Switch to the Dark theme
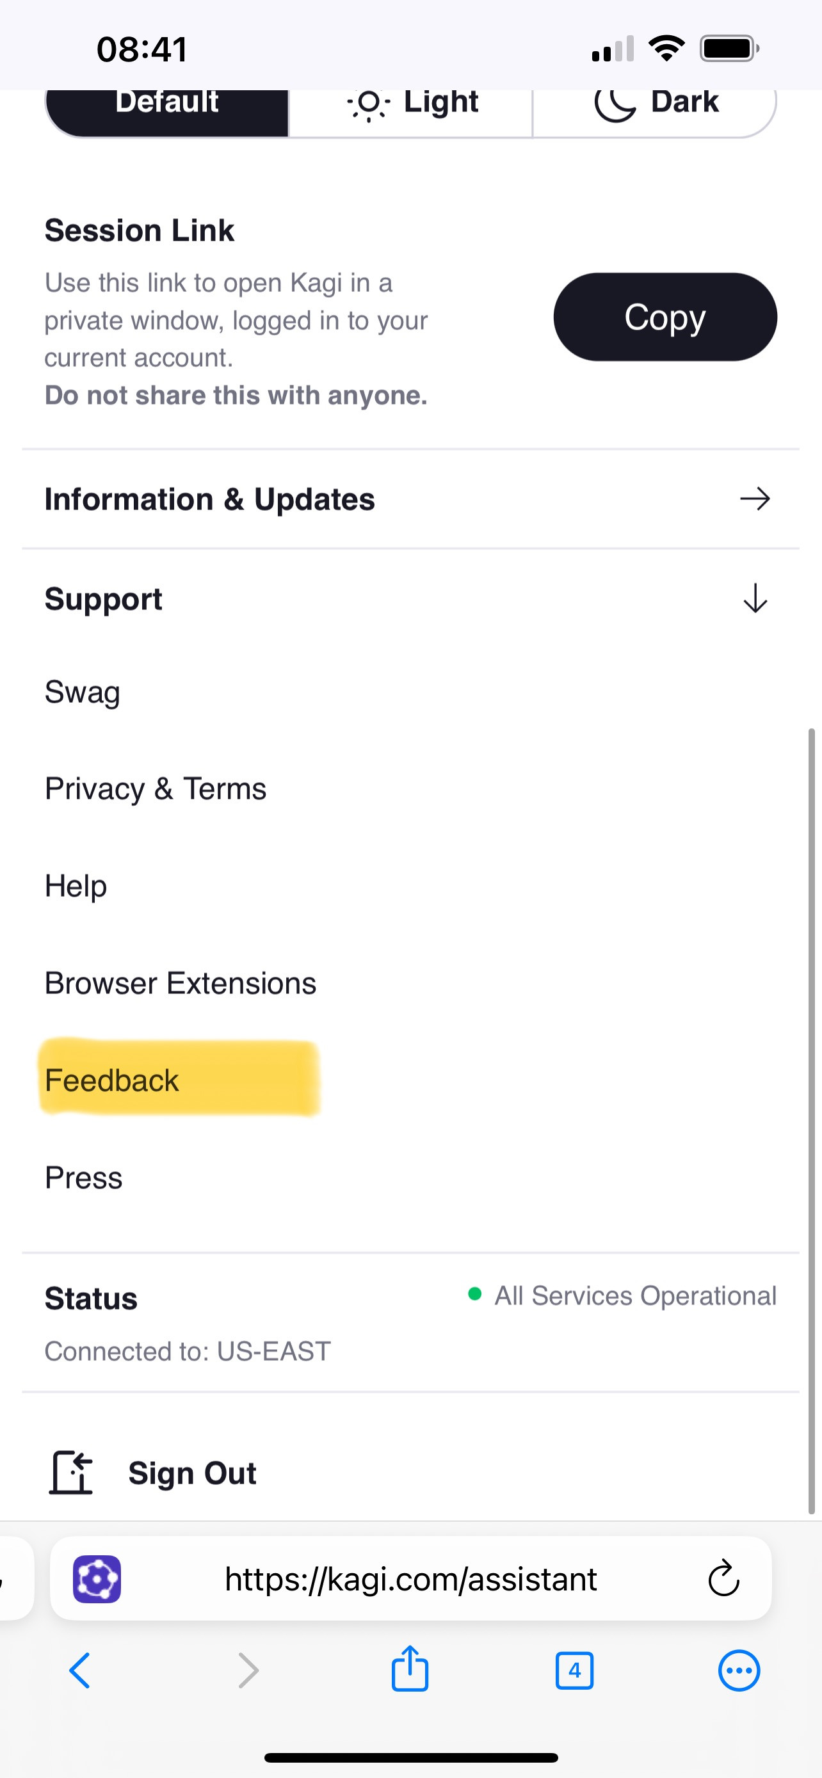The height and width of the screenshot is (1778, 822). pos(656,104)
